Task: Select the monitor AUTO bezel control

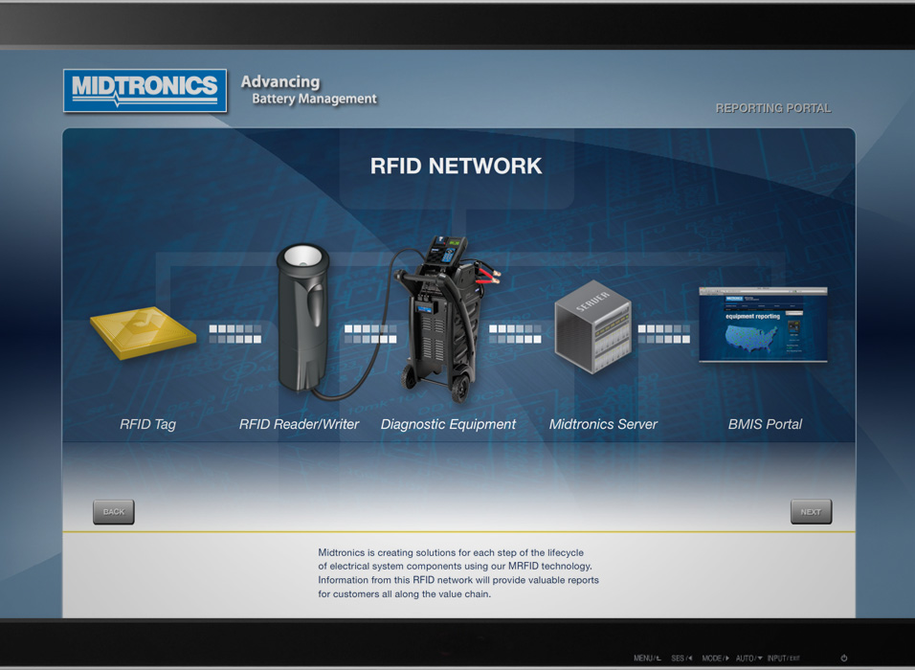Action: point(748,658)
